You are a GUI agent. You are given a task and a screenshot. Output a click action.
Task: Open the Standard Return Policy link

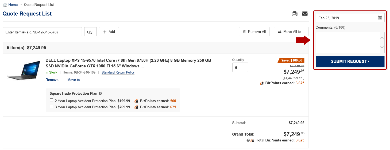(118, 72)
